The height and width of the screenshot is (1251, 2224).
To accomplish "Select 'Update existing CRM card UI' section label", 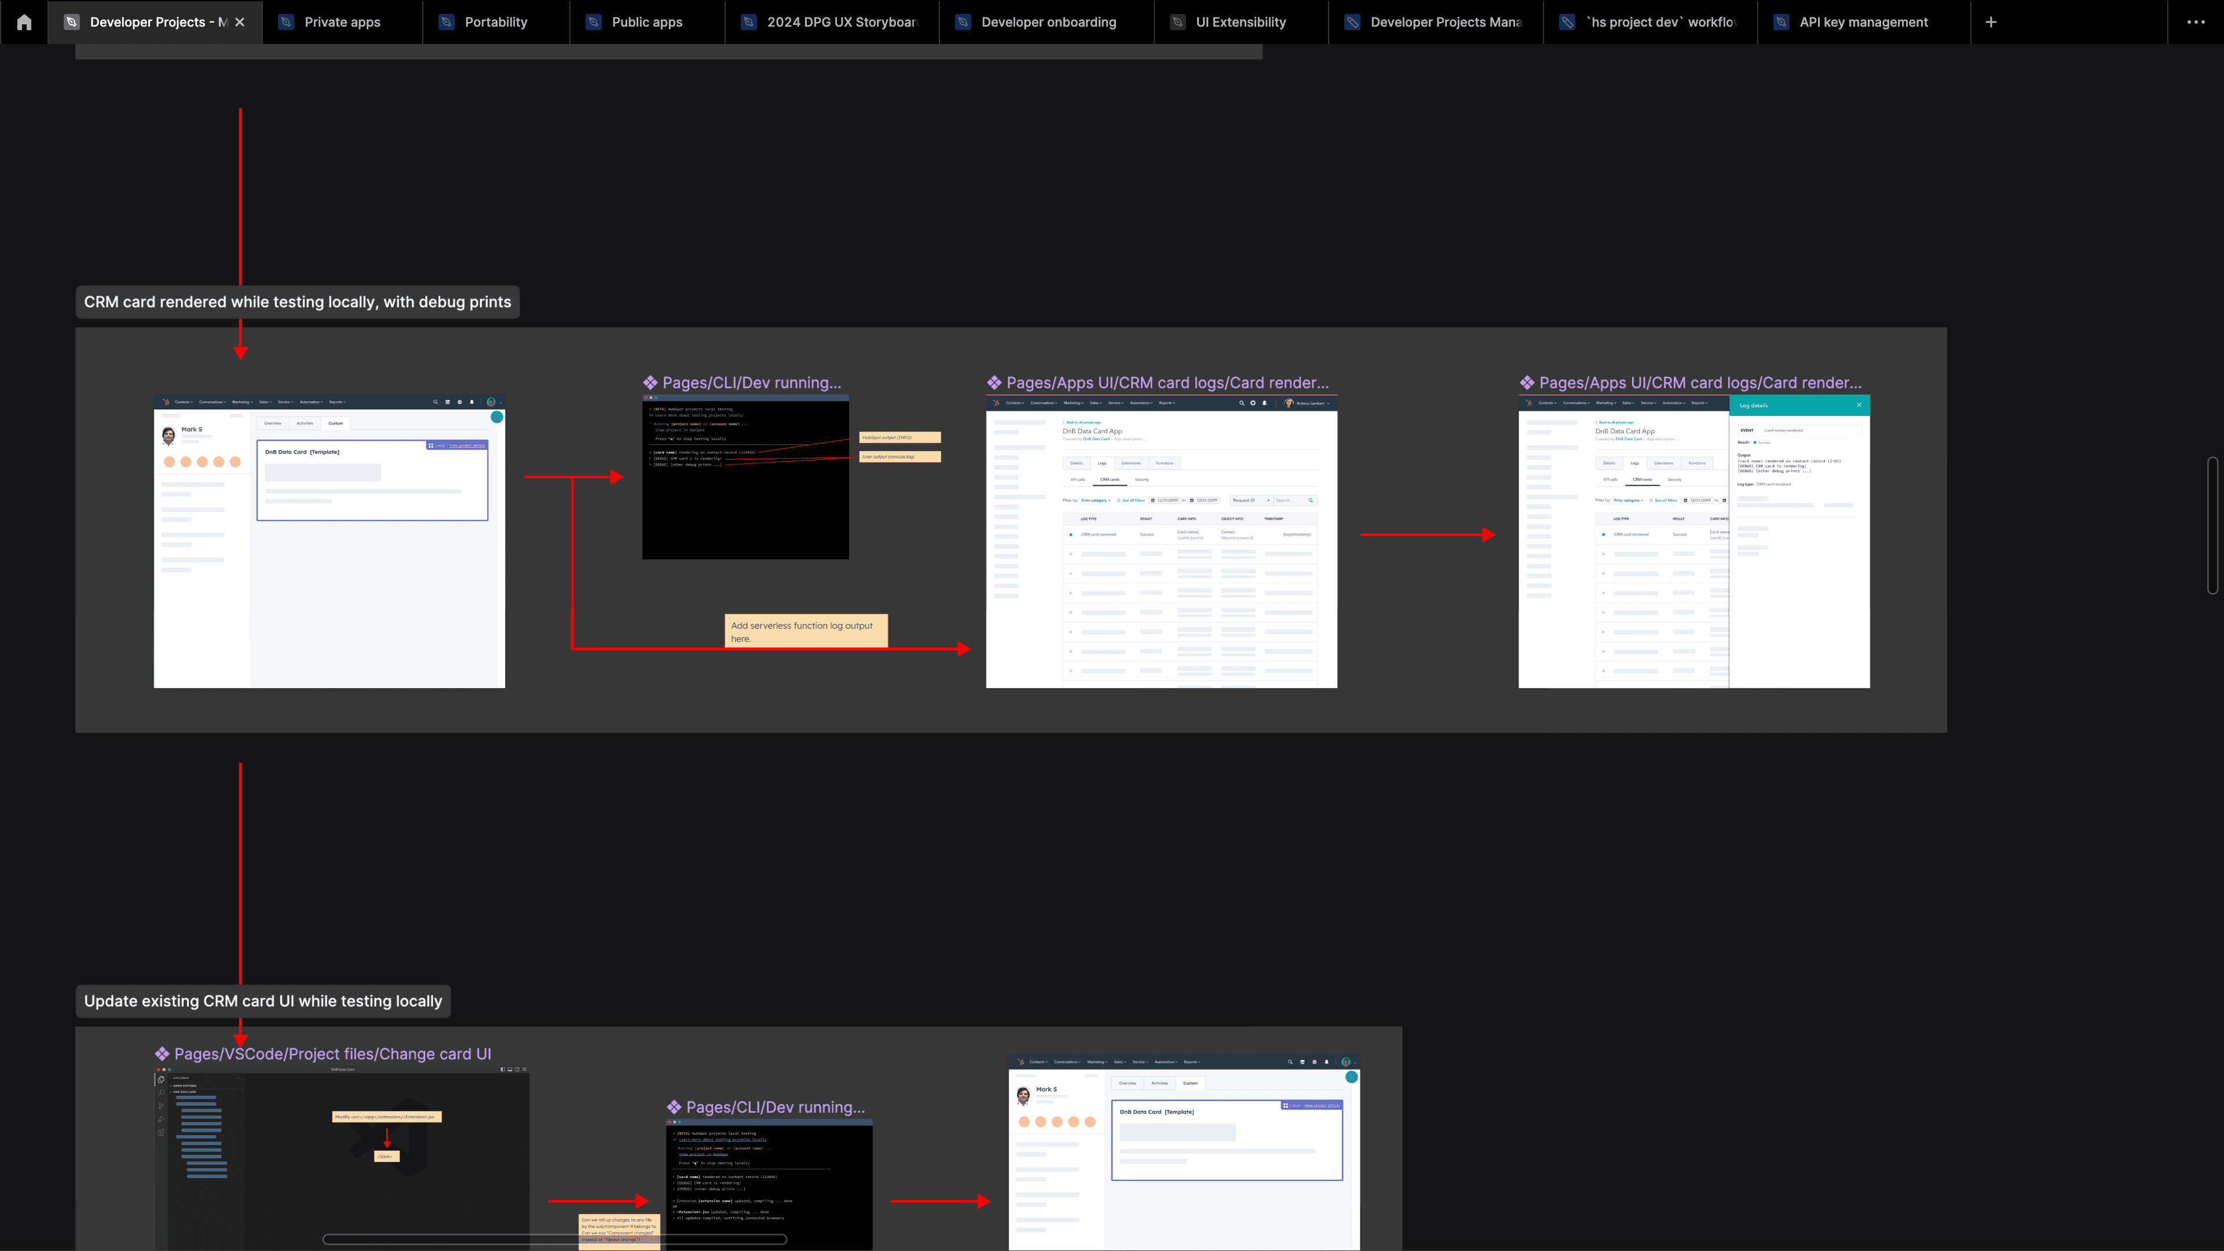I will pyautogui.click(x=262, y=1001).
